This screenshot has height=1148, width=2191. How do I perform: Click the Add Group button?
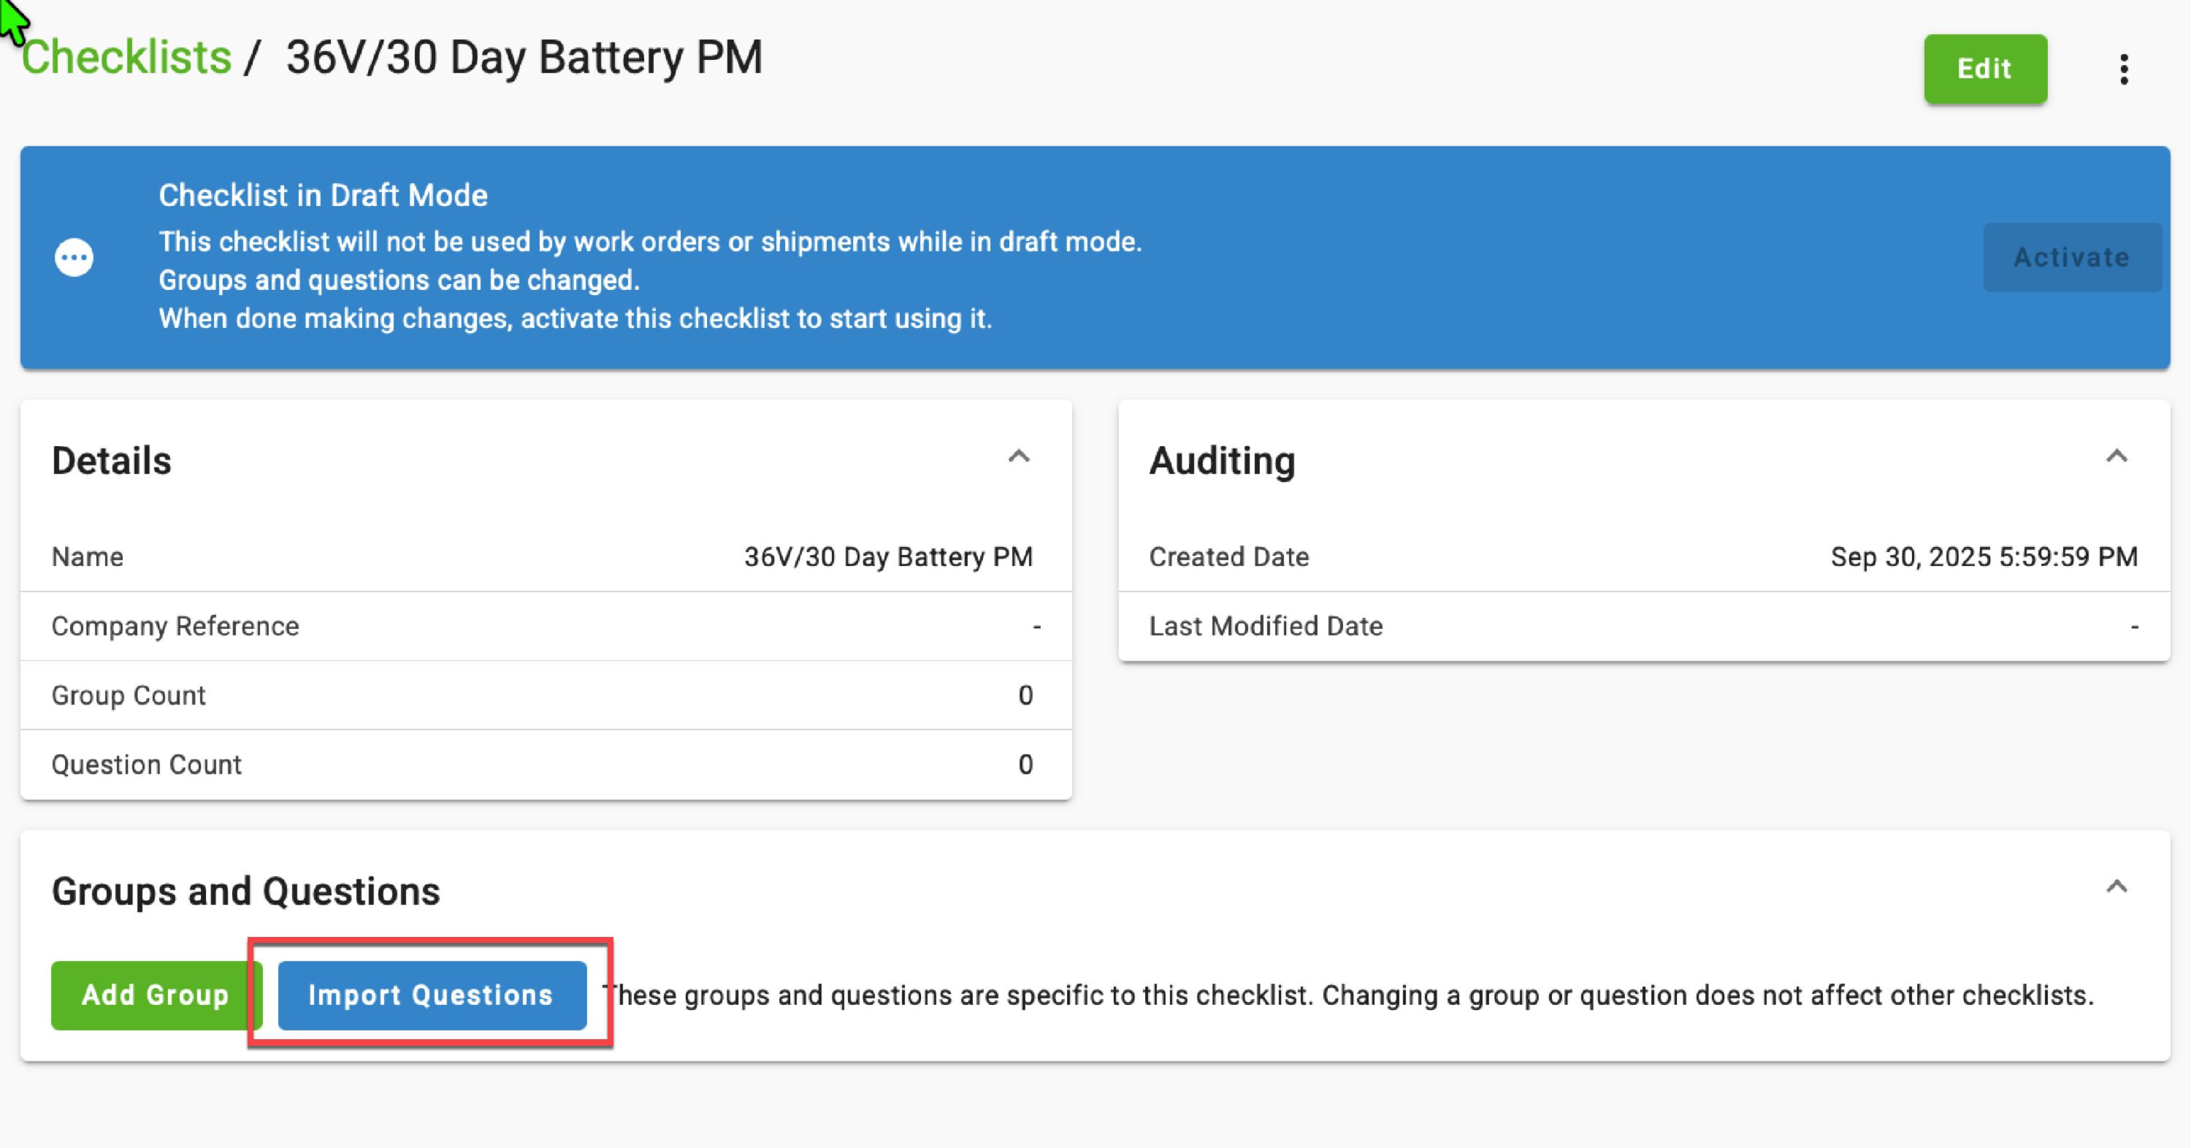tap(155, 995)
